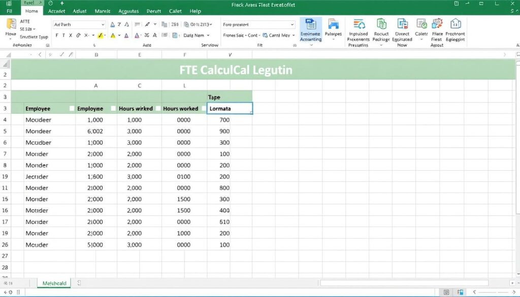Click the pen draw icon in ribbon
520x297 pixels.
[x=147, y=24]
